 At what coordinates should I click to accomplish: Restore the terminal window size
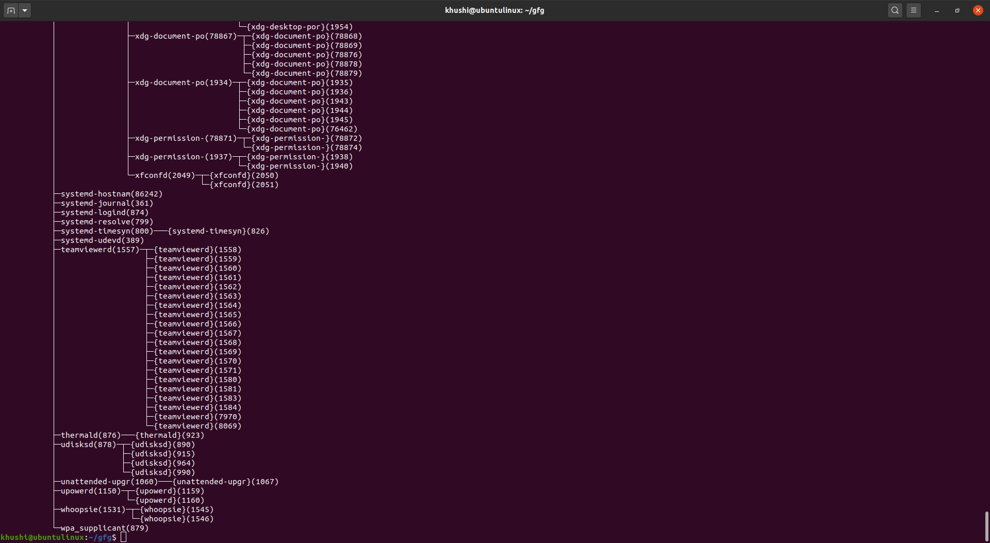(x=958, y=10)
